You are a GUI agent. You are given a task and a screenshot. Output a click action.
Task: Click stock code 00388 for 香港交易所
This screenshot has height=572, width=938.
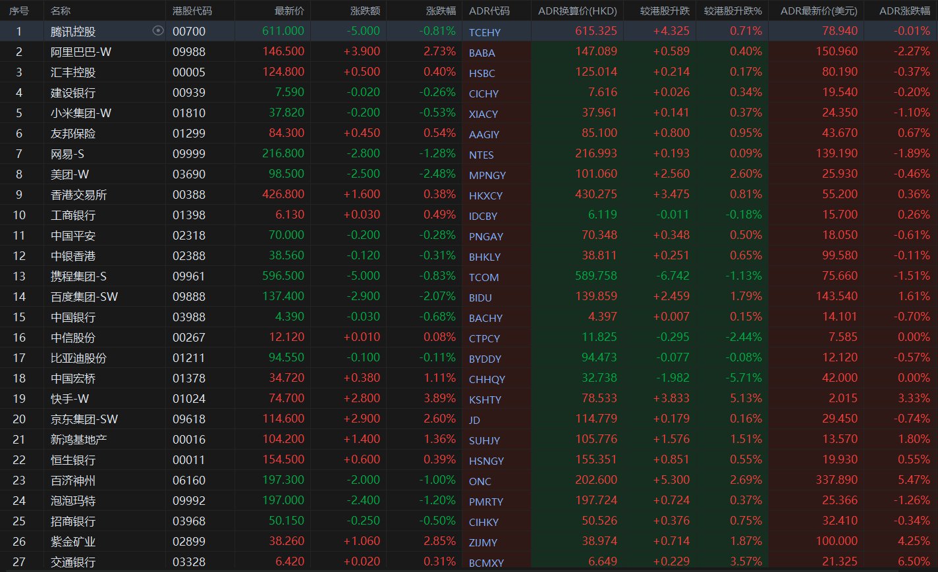click(188, 195)
